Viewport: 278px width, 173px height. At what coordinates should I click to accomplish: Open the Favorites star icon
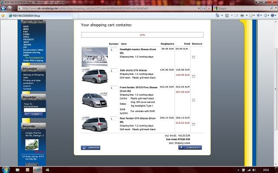3,16
